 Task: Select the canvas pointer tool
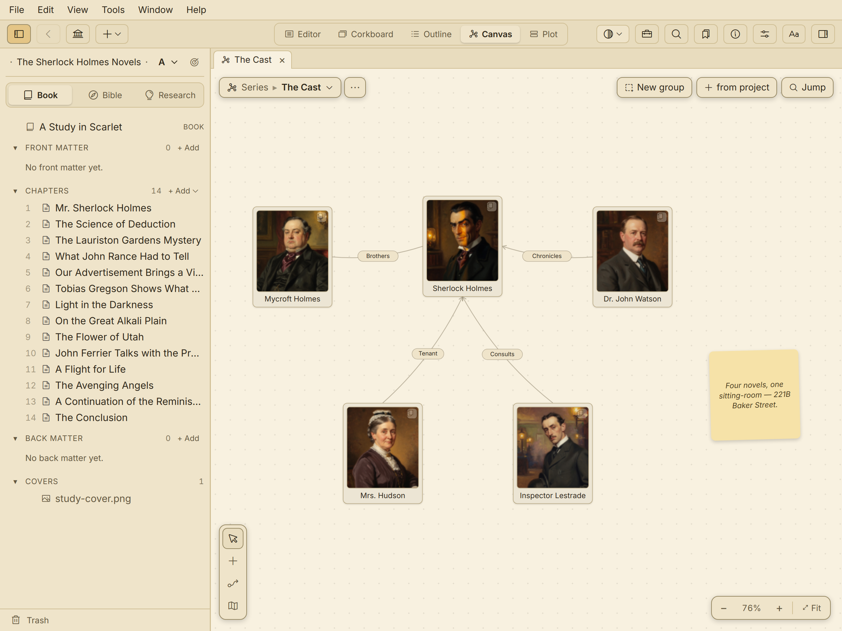point(233,538)
